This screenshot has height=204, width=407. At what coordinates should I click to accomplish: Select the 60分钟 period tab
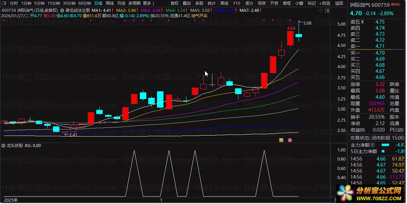click(x=85, y=3)
